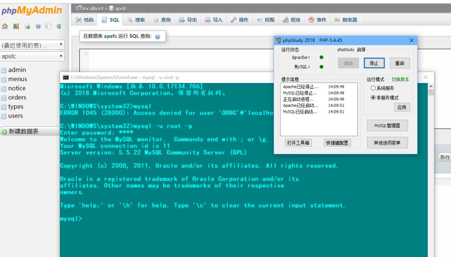Screen dimensions: 451x257
Task: Reload navigation frame green icon
Action: (59, 26)
